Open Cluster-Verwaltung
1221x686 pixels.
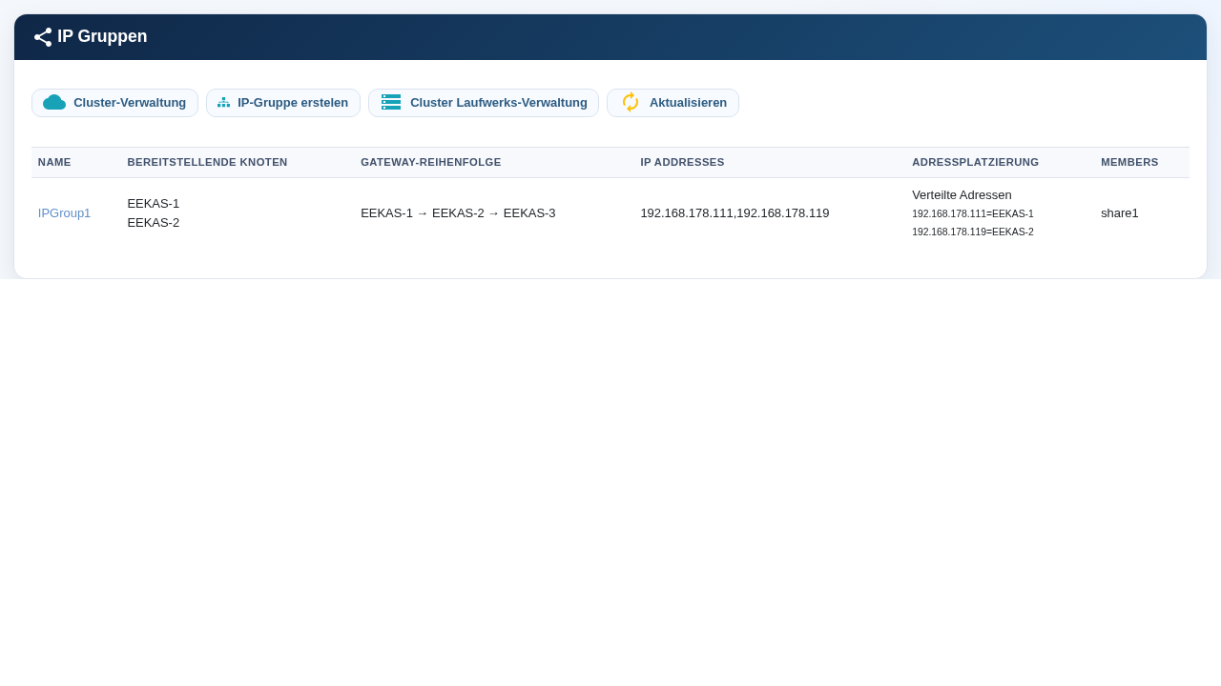(x=114, y=103)
